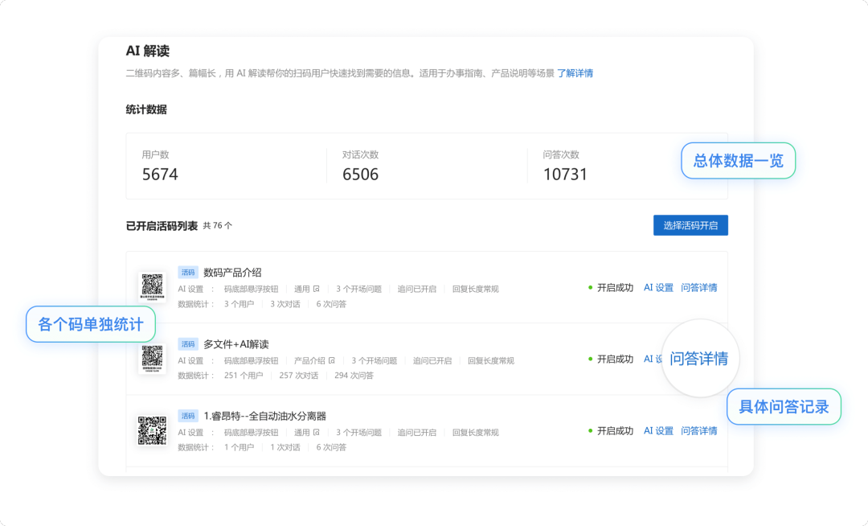The width and height of the screenshot is (868, 526).
Task: Open AI 设置 for 睿昂特 separator code
Action: 658,430
